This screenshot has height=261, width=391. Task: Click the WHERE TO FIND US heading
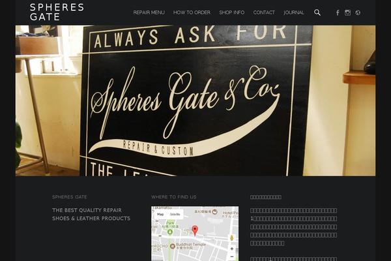[x=174, y=197]
